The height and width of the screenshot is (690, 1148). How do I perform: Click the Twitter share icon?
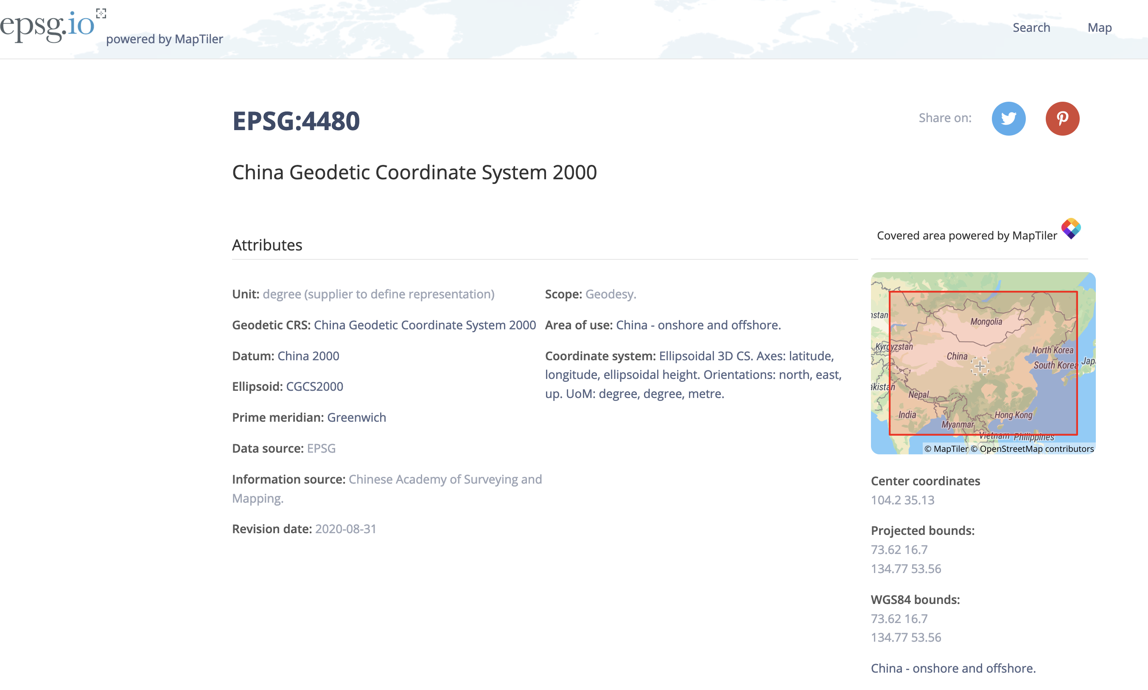[1008, 119]
